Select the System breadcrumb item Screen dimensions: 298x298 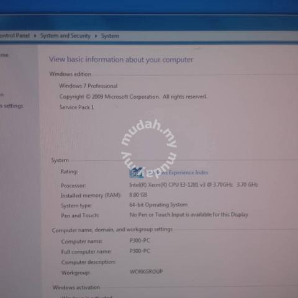point(110,36)
